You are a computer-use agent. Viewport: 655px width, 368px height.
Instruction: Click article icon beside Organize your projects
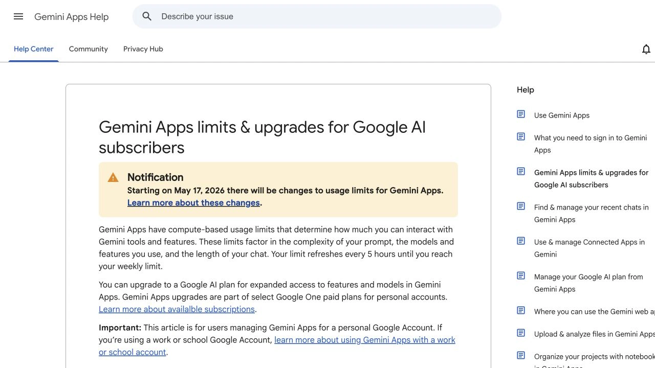pos(521,356)
